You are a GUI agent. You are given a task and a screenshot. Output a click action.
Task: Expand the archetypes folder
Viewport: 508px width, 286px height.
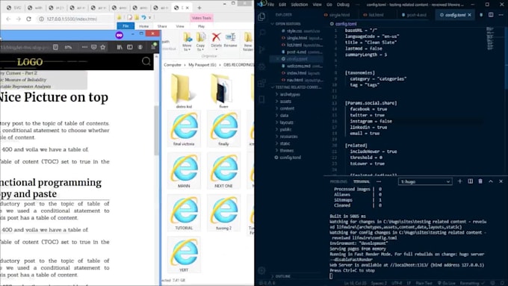(290, 94)
